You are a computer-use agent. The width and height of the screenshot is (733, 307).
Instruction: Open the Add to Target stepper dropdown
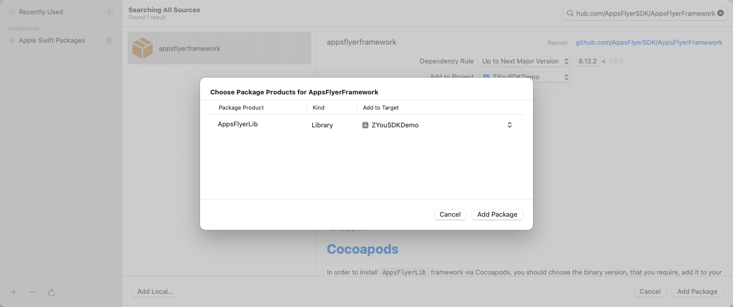click(x=509, y=125)
